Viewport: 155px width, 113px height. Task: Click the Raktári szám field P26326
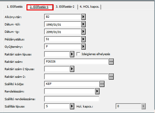pyautogui.click(x=76, y=62)
